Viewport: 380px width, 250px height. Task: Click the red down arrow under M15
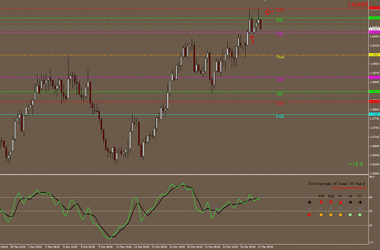[x=321, y=202]
